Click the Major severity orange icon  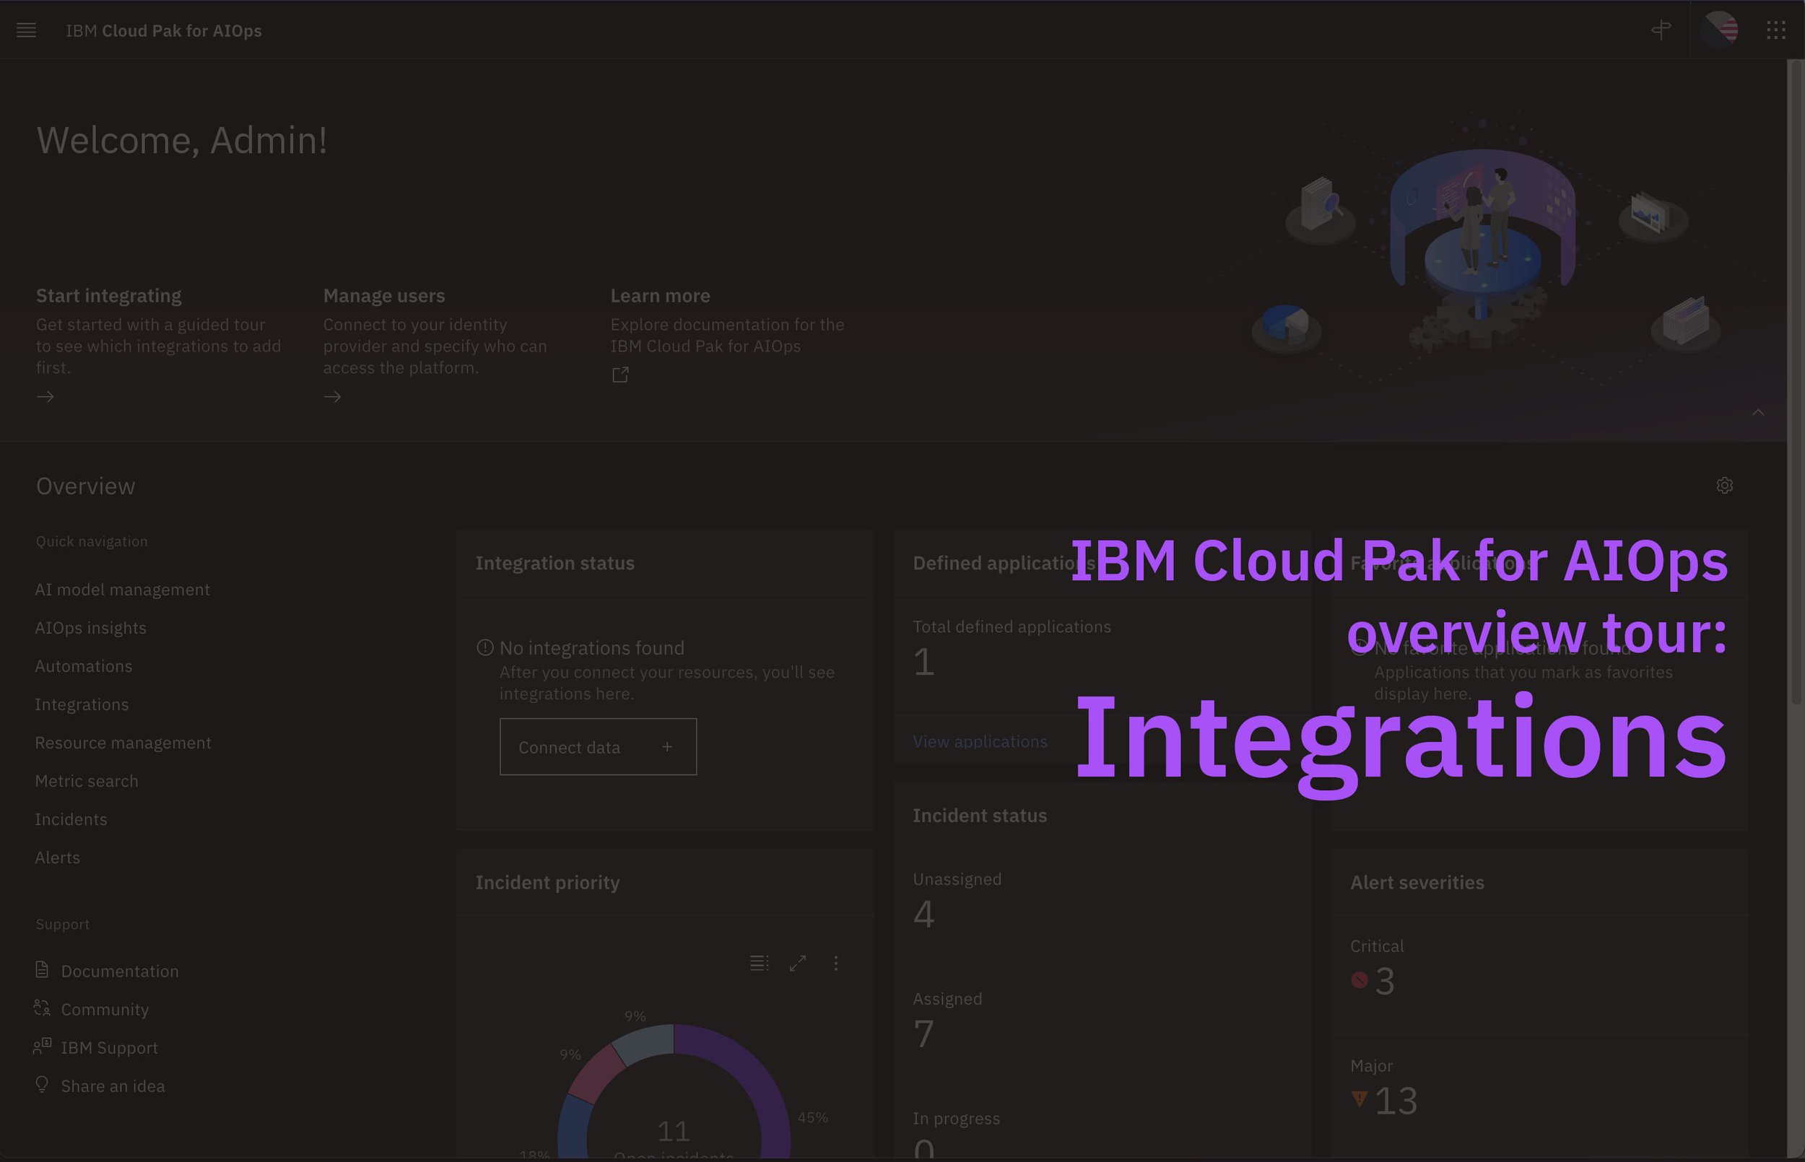(1360, 1098)
